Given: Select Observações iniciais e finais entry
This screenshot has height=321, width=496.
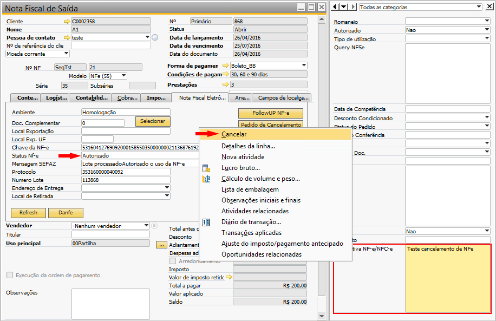Looking at the screenshot, I should click(275, 200).
